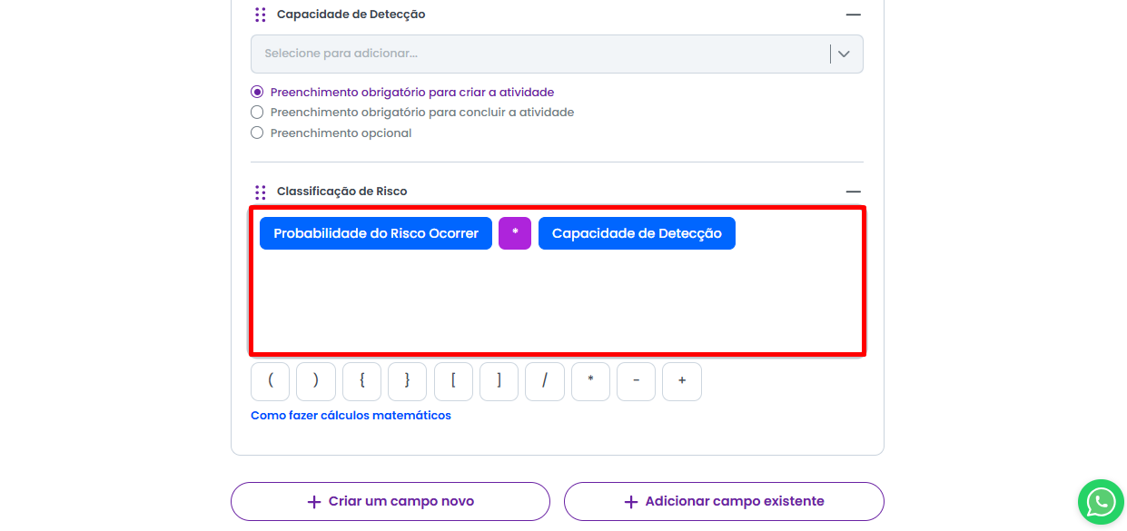Select mandatory to create activity option
Screen dimensions: 1127x531
click(x=257, y=93)
